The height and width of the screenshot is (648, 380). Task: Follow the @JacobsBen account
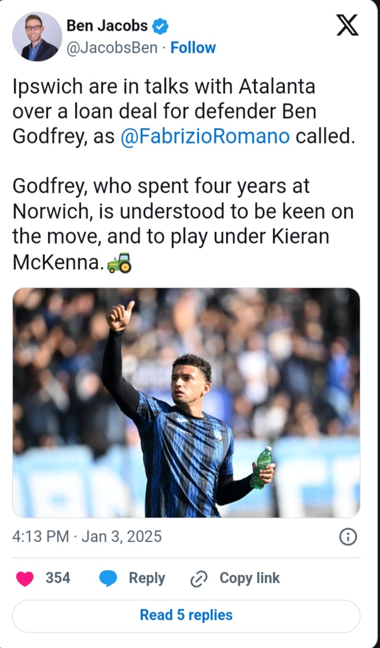coord(193,47)
